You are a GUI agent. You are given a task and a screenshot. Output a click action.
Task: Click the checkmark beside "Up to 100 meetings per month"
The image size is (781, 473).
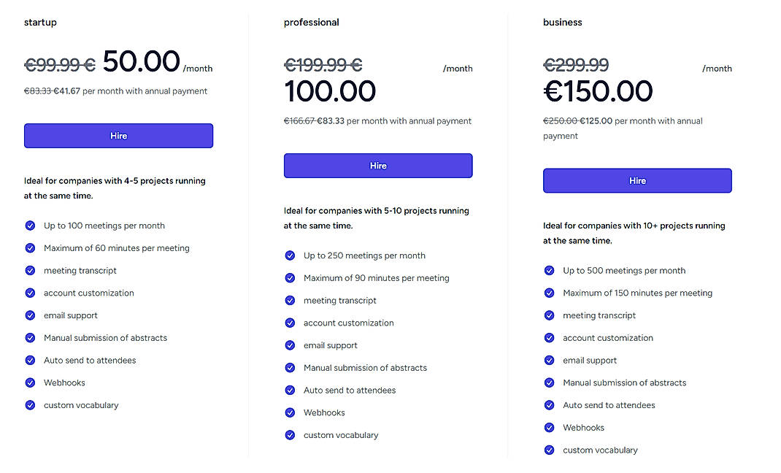point(30,226)
